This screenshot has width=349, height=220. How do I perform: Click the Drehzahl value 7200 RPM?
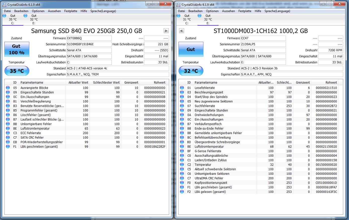[331, 50]
